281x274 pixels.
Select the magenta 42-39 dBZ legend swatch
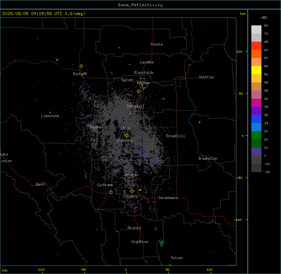pos(256,103)
